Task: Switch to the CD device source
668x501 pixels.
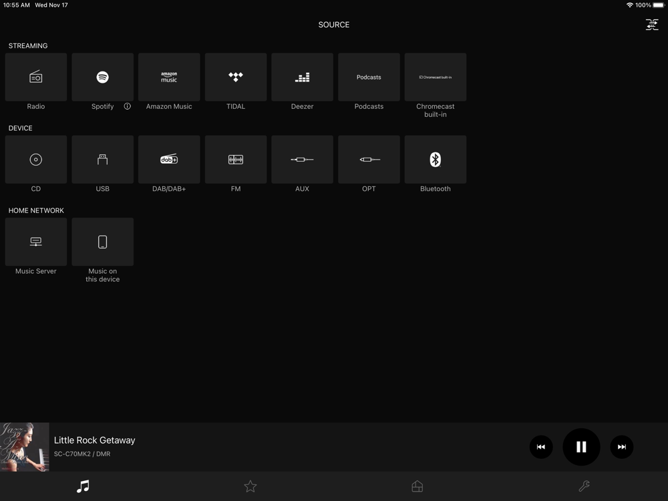Action: (36, 160)
